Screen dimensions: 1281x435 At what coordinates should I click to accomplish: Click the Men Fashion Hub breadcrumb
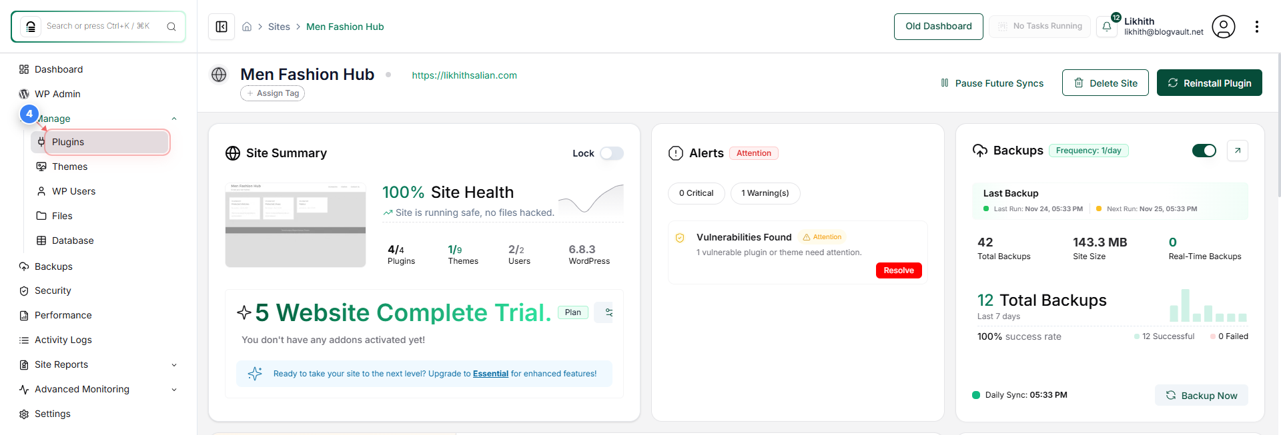(x=345, y=27)
